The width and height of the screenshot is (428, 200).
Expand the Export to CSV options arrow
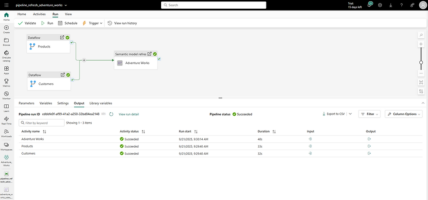pos(350,114)
